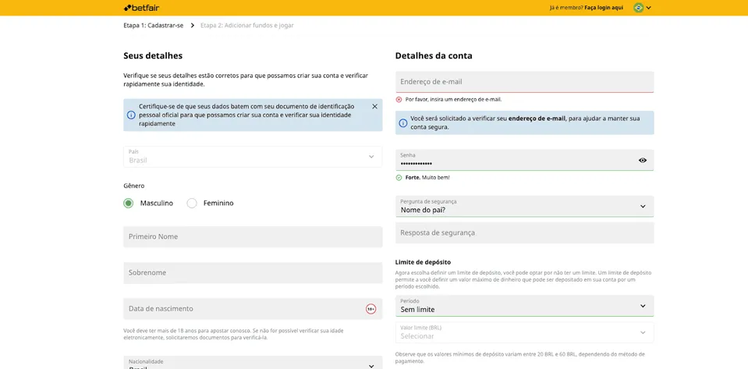This screenshot has height=369, width=748.
Task: Click the red error icon under email
Action: [x=399, y=100]
